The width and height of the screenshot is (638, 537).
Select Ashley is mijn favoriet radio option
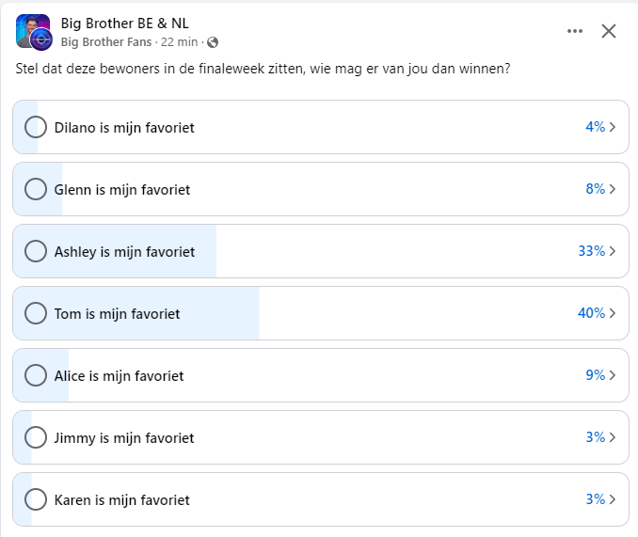coord(36,251)
